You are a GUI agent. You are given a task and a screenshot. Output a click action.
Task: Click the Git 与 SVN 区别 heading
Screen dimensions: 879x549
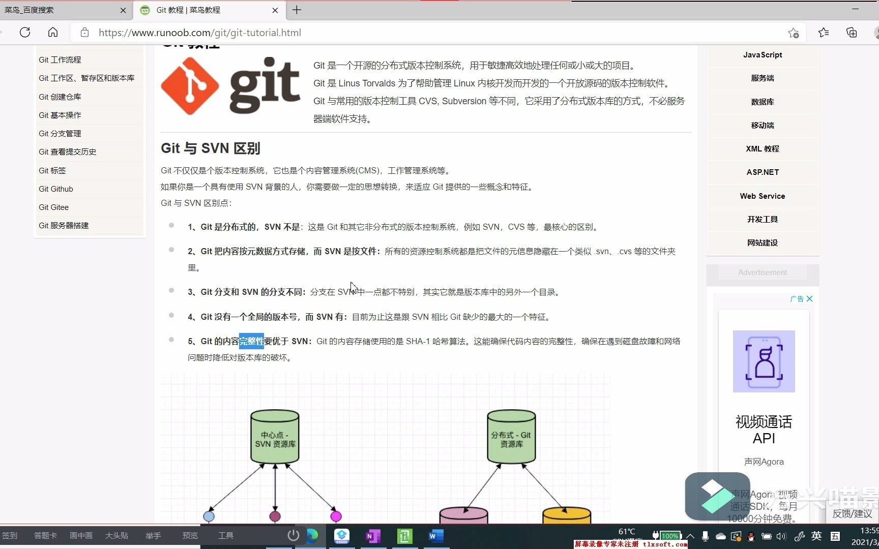coord(211,148)
